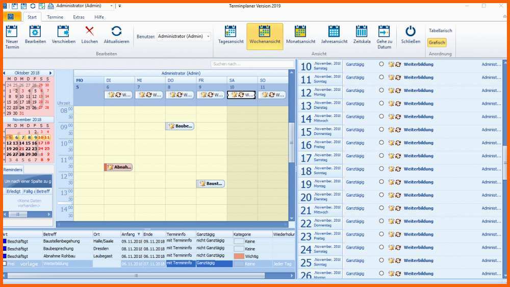Image resolution: width=510 pixels, height=287 pixels.
Task: Toggle radio circle for 21 November row
Action: click(x=381, y=208)
